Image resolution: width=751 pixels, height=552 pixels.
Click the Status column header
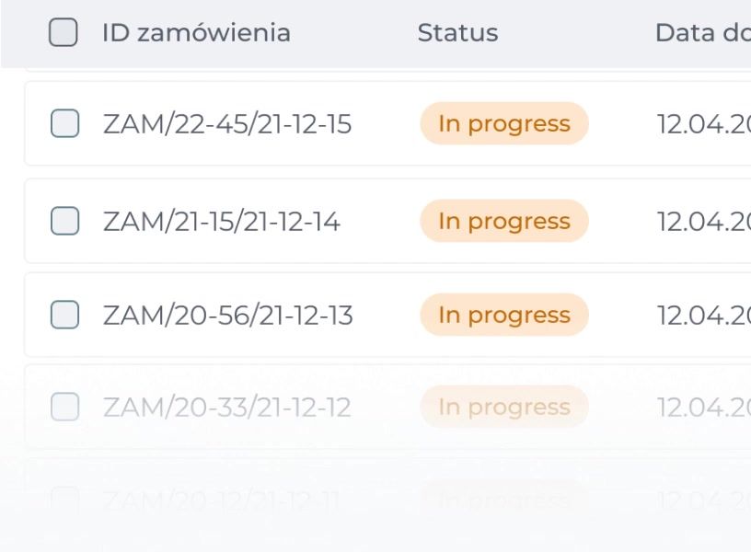[x=457, y=33]
